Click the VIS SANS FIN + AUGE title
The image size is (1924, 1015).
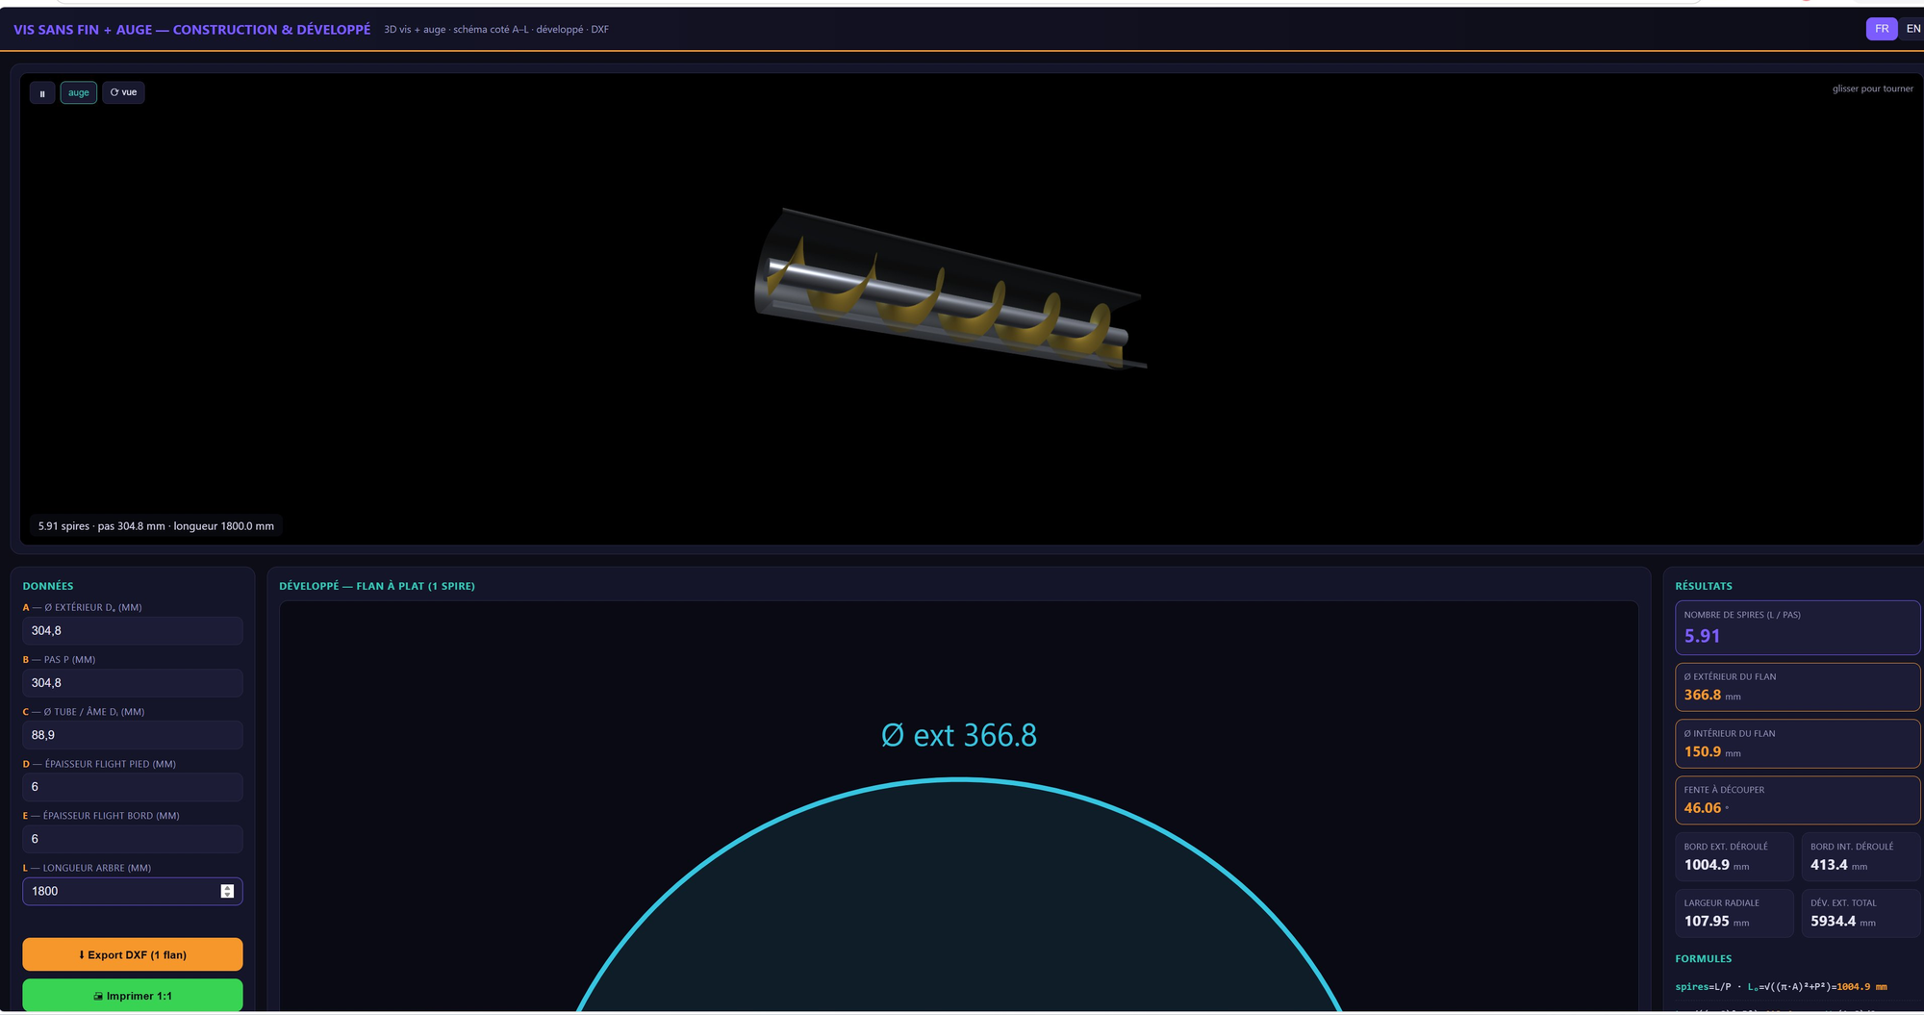point(191,30)
